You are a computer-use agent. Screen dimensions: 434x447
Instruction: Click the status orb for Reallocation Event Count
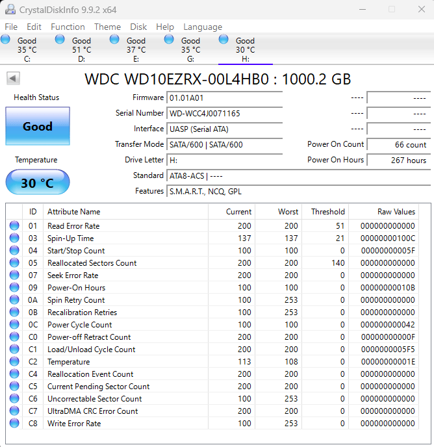[14, 374]
